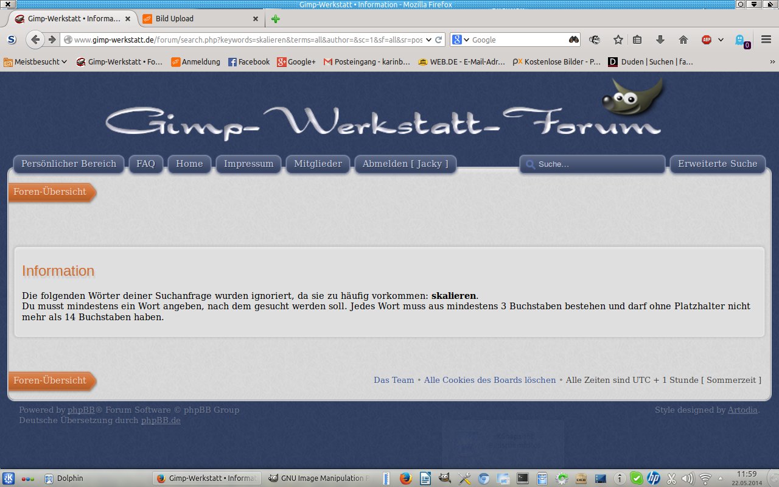Open the phpBB link in footer

[x=81, y=410]
